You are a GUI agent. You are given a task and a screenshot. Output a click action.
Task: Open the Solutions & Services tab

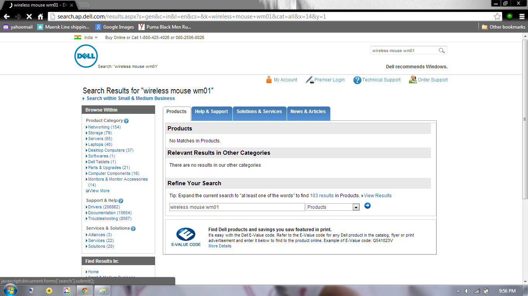pyautogui.click(x=259, y=112)
